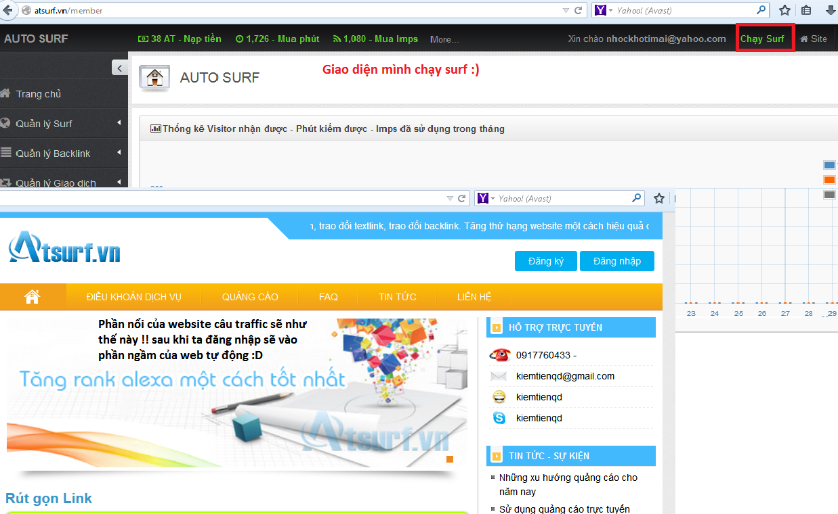Screen dimensions: 838x514
Task: Click the Rút gọn Link heading
Action: click(x=49, y=498)
